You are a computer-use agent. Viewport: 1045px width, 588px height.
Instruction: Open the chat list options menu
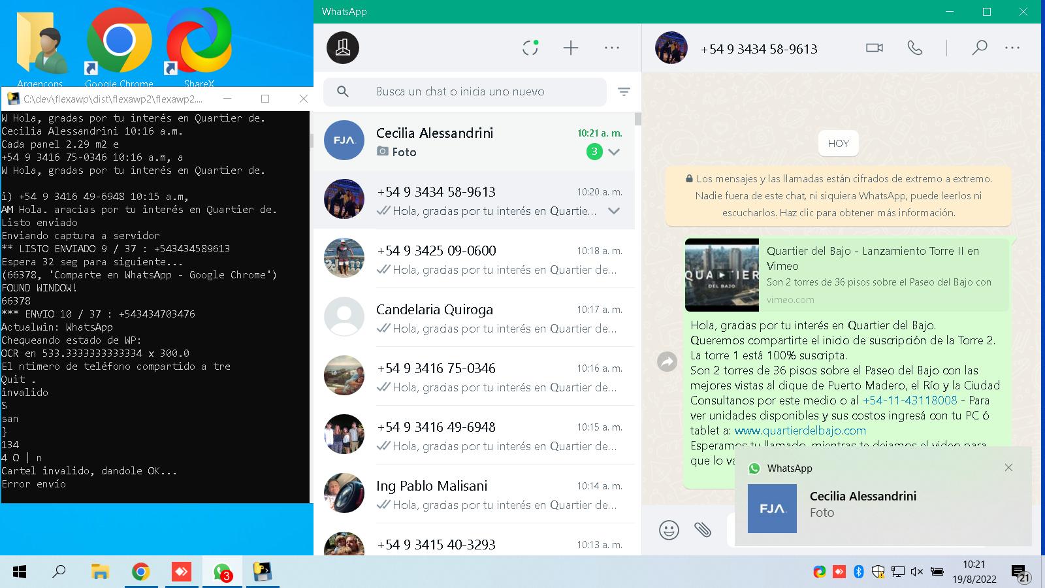[x=612, y=48]
